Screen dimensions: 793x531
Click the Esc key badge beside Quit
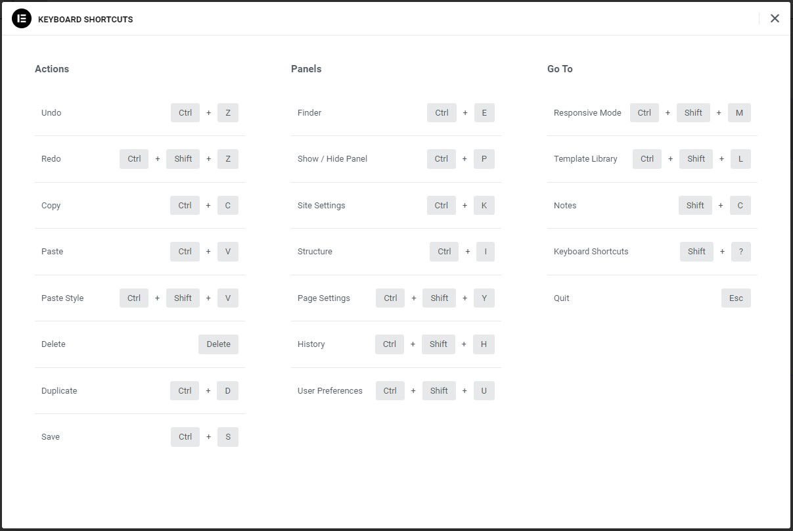pos(736,298)
